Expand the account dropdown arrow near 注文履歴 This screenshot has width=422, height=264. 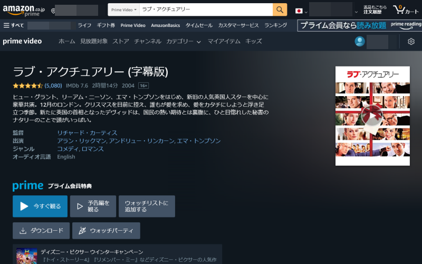[x=356, y=12]
